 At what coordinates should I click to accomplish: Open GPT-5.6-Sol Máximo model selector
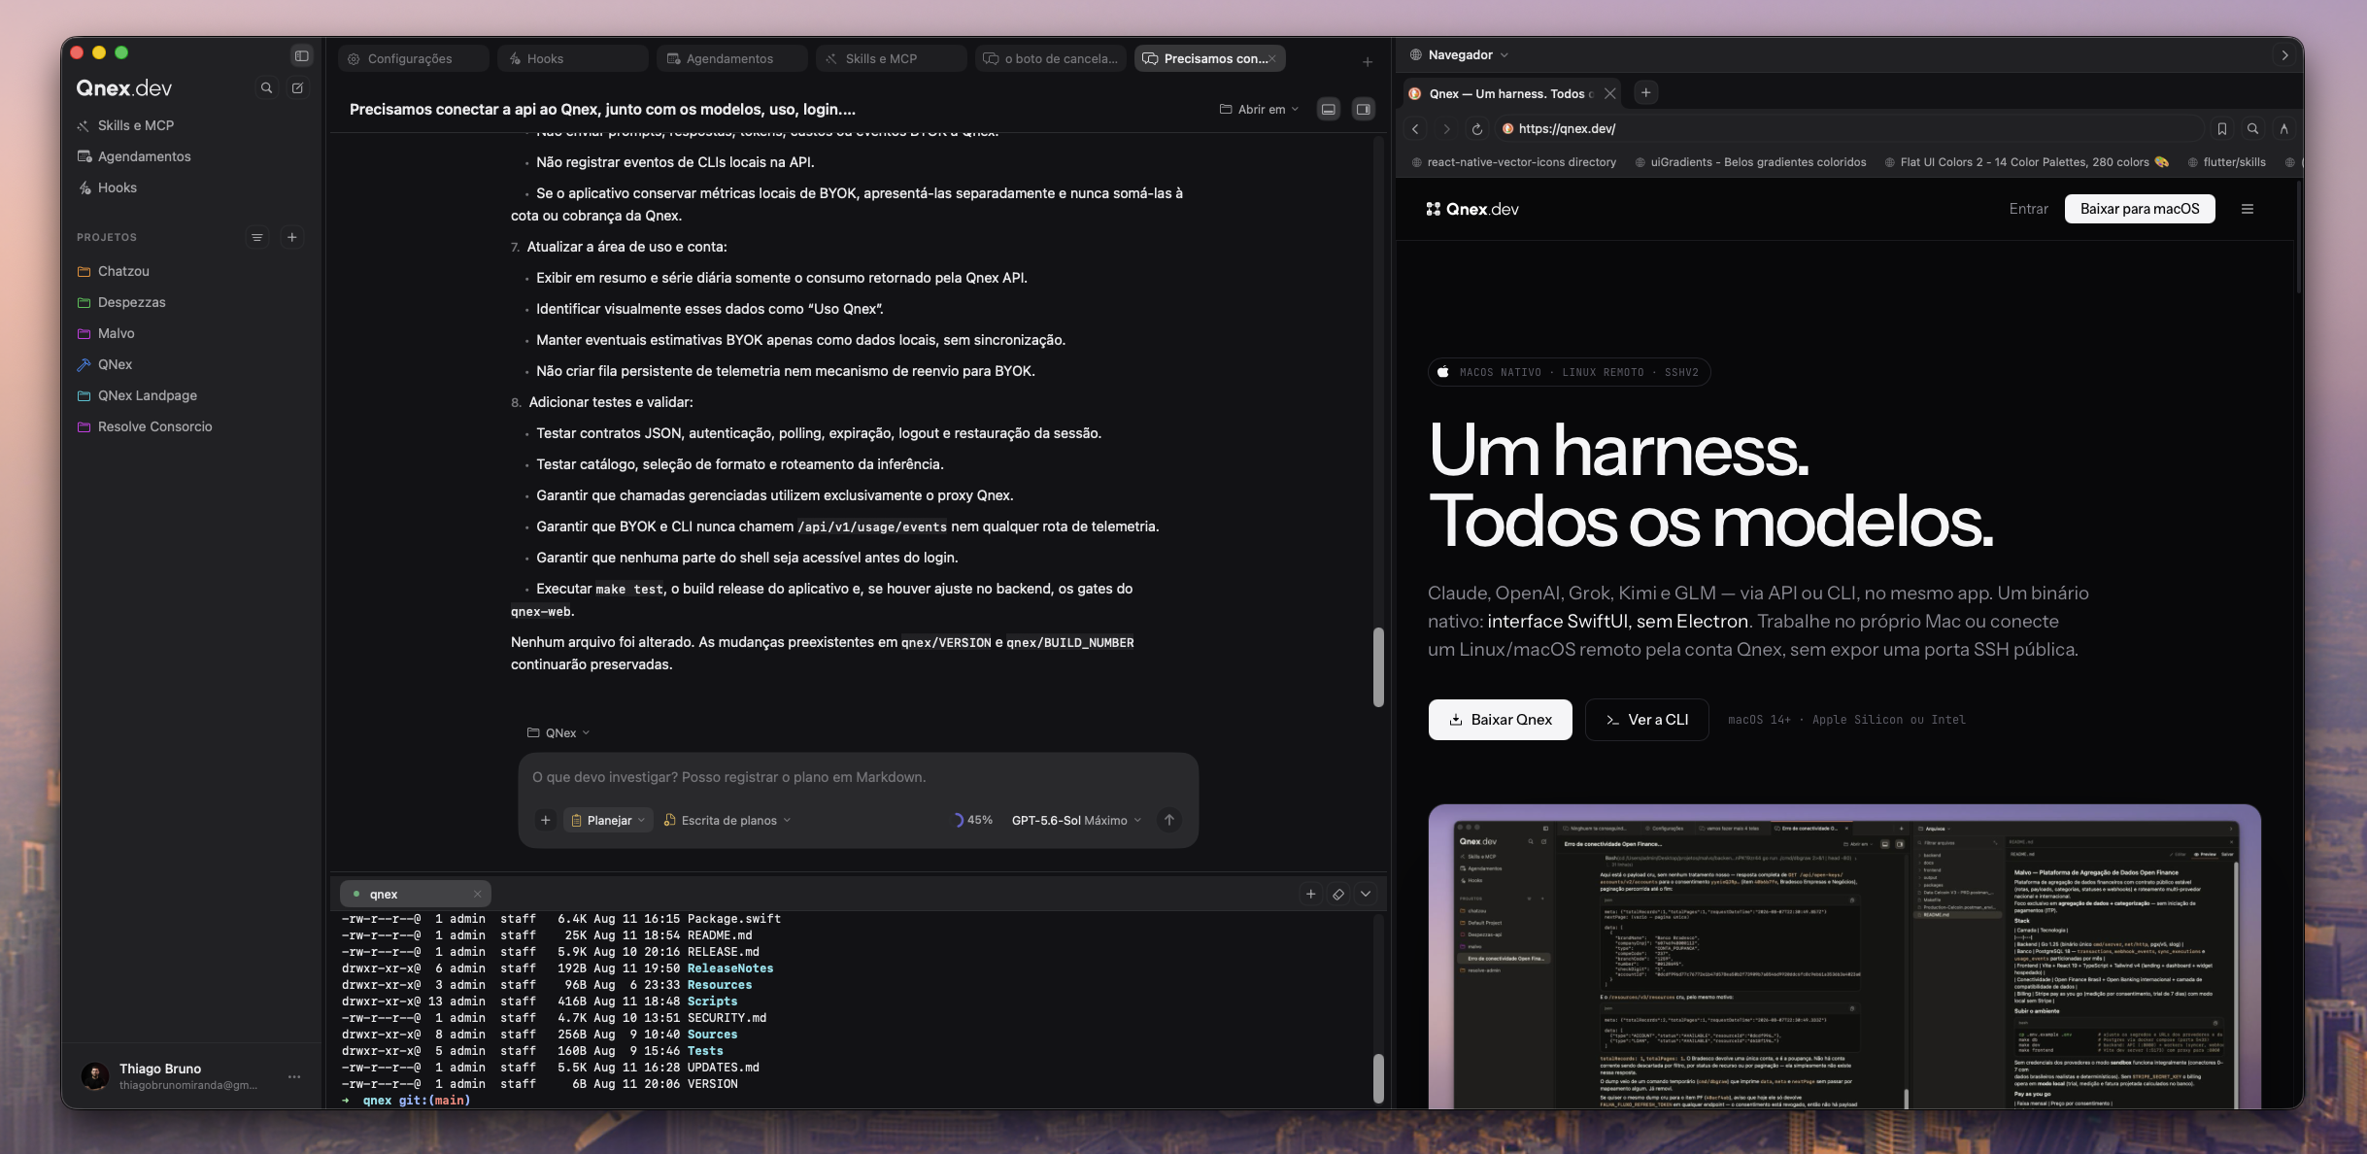[1076, 820]
